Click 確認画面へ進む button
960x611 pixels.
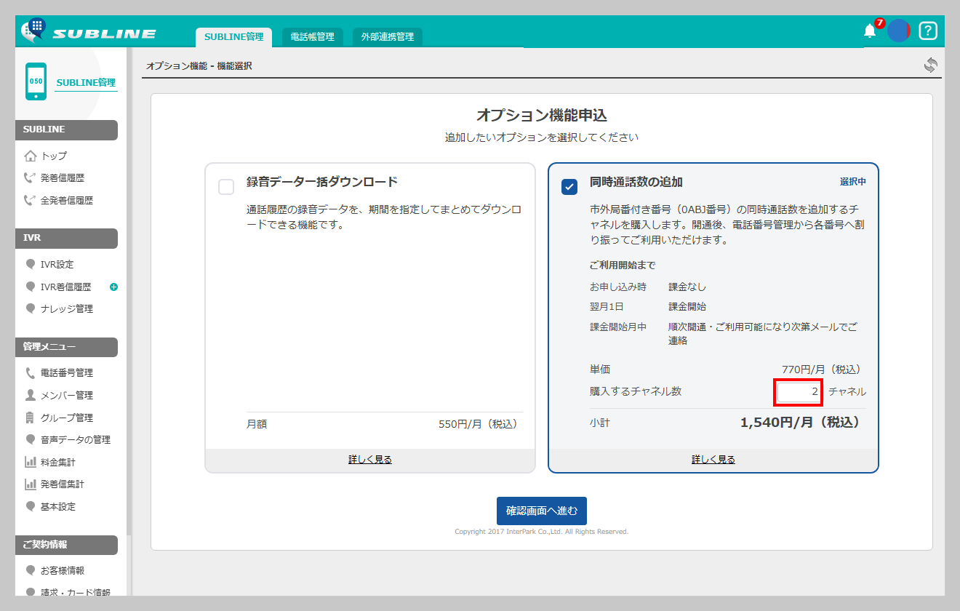[x=542, y=511]
